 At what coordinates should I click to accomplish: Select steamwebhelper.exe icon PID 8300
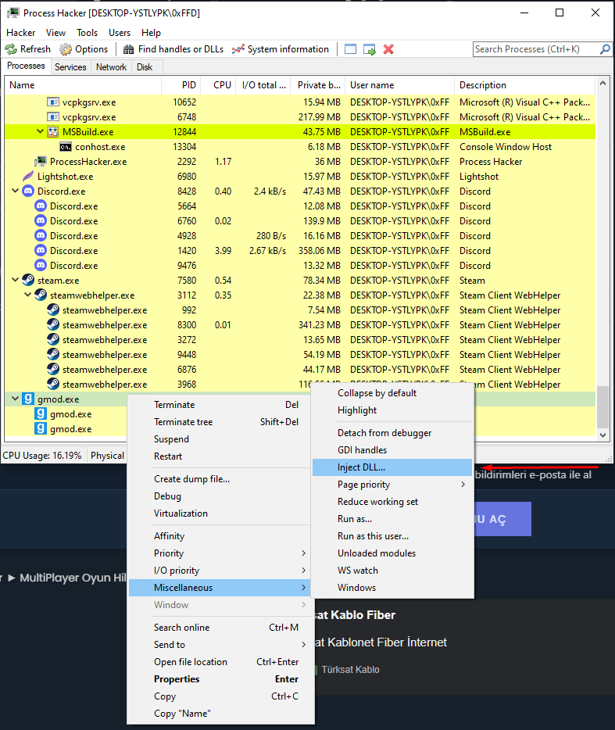(53, 324)
